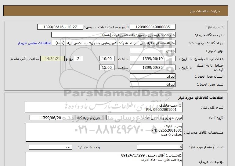
Task: Click the need date field 1399/06/20
Action: click(x=51, y=118)
